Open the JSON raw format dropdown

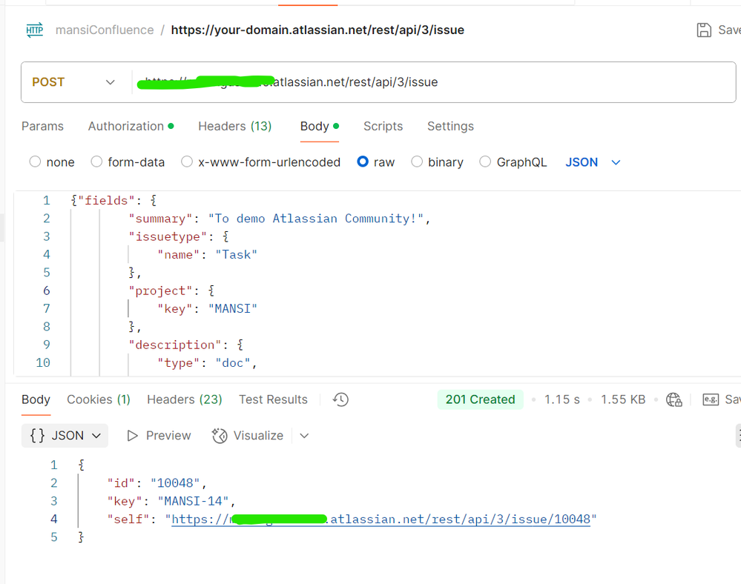[x=593, y=162]
